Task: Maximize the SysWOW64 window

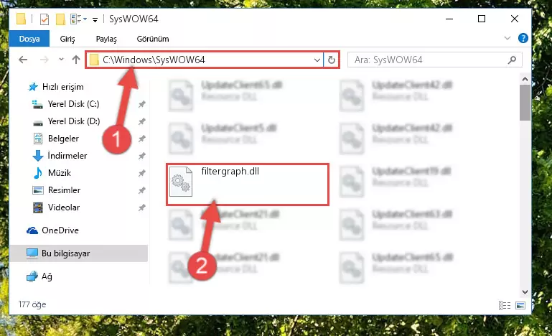Action: pyautogui.click(x=482, y=19)
